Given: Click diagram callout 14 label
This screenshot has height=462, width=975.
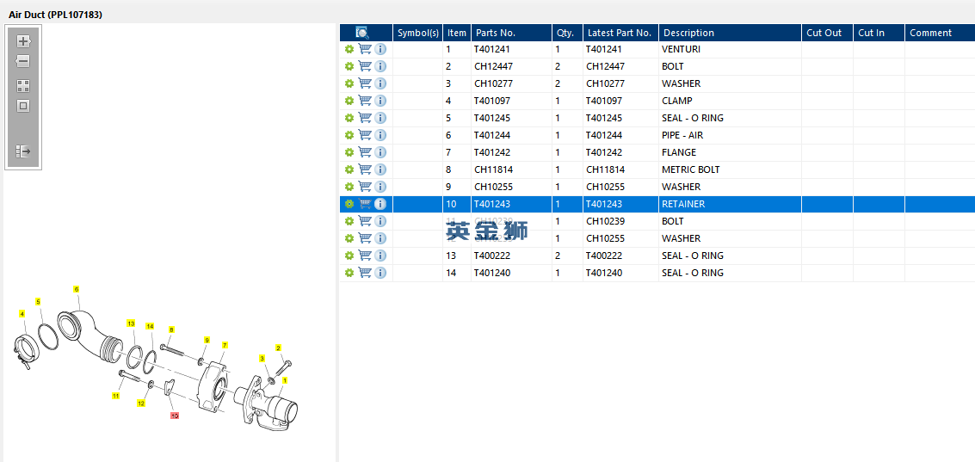Looking at the screenshot, I should point(150,326).
